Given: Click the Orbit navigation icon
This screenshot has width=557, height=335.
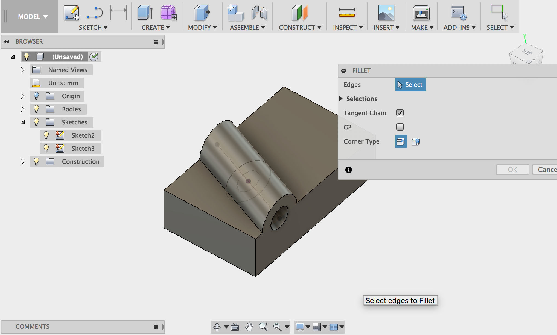Looking at the screenshot, I should point(217,327).
